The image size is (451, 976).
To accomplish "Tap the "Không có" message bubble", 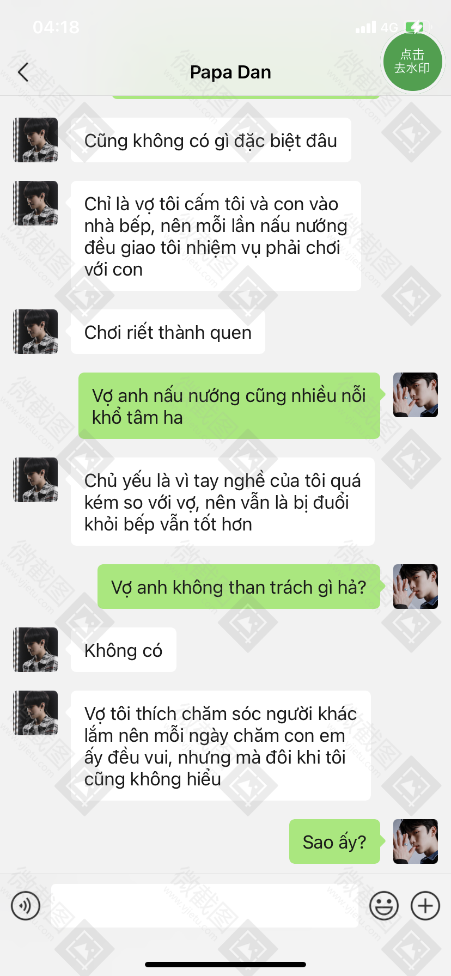I will pos(124,650).
